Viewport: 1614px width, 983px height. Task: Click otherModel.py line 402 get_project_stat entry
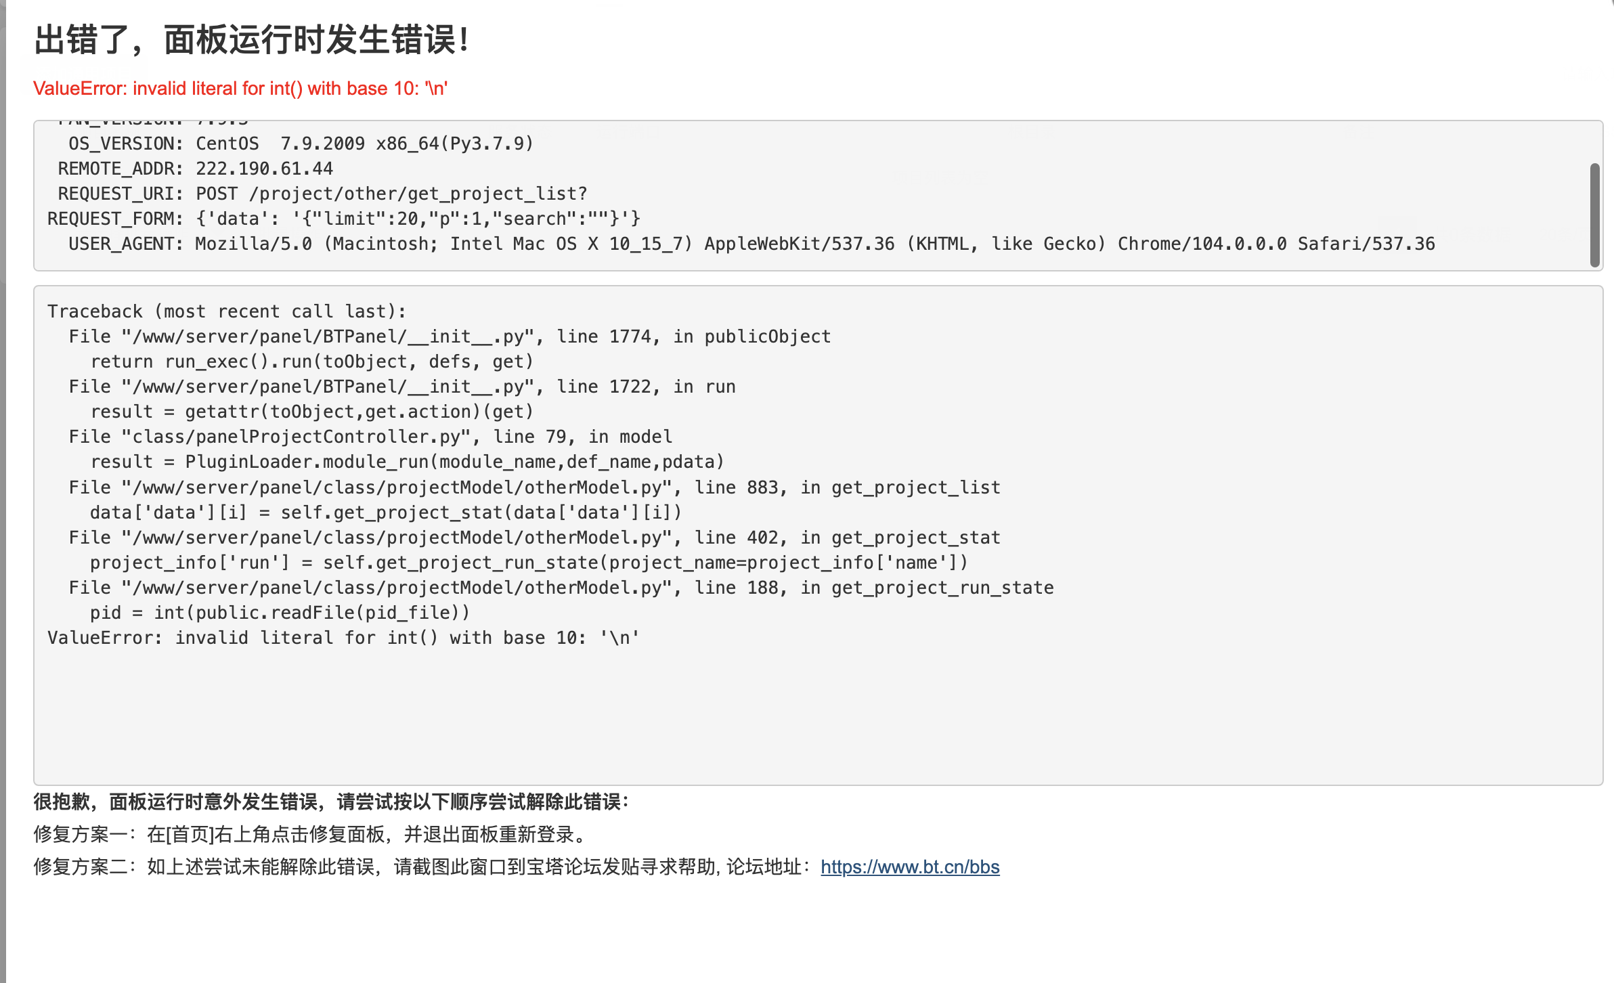pos(534,538)
